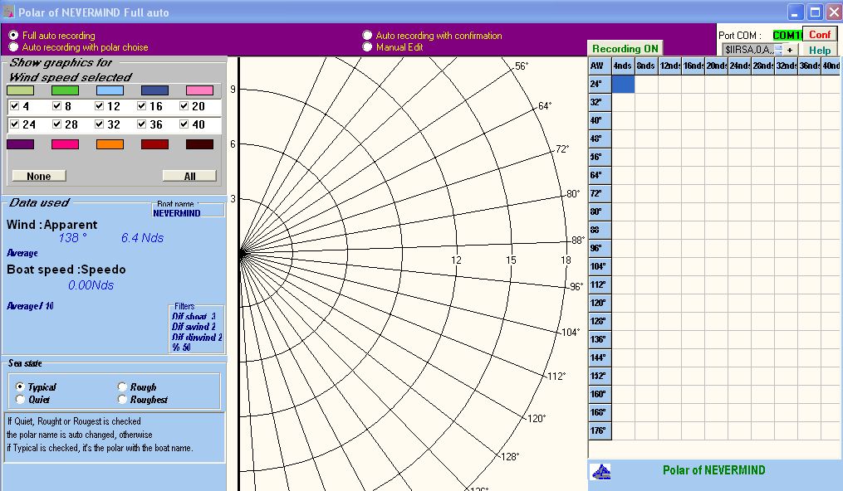
Task: Toggle the 16 wind speed checkbox
Action: point(141,105)
